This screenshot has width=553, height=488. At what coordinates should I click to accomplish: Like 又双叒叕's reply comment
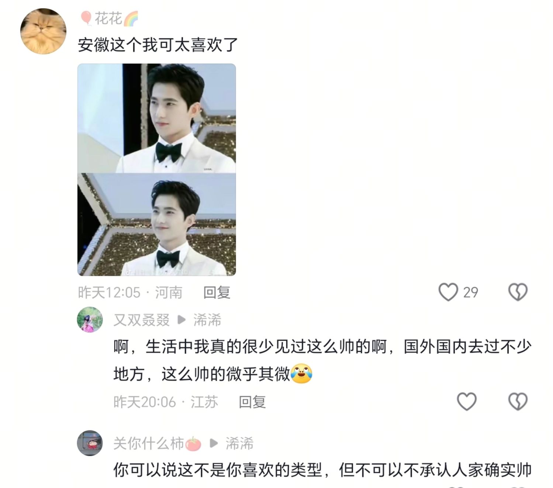point(467,401)
